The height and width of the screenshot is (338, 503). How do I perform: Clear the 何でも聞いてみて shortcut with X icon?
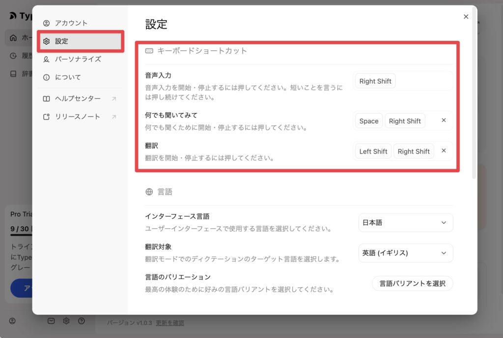pos(444,121)
